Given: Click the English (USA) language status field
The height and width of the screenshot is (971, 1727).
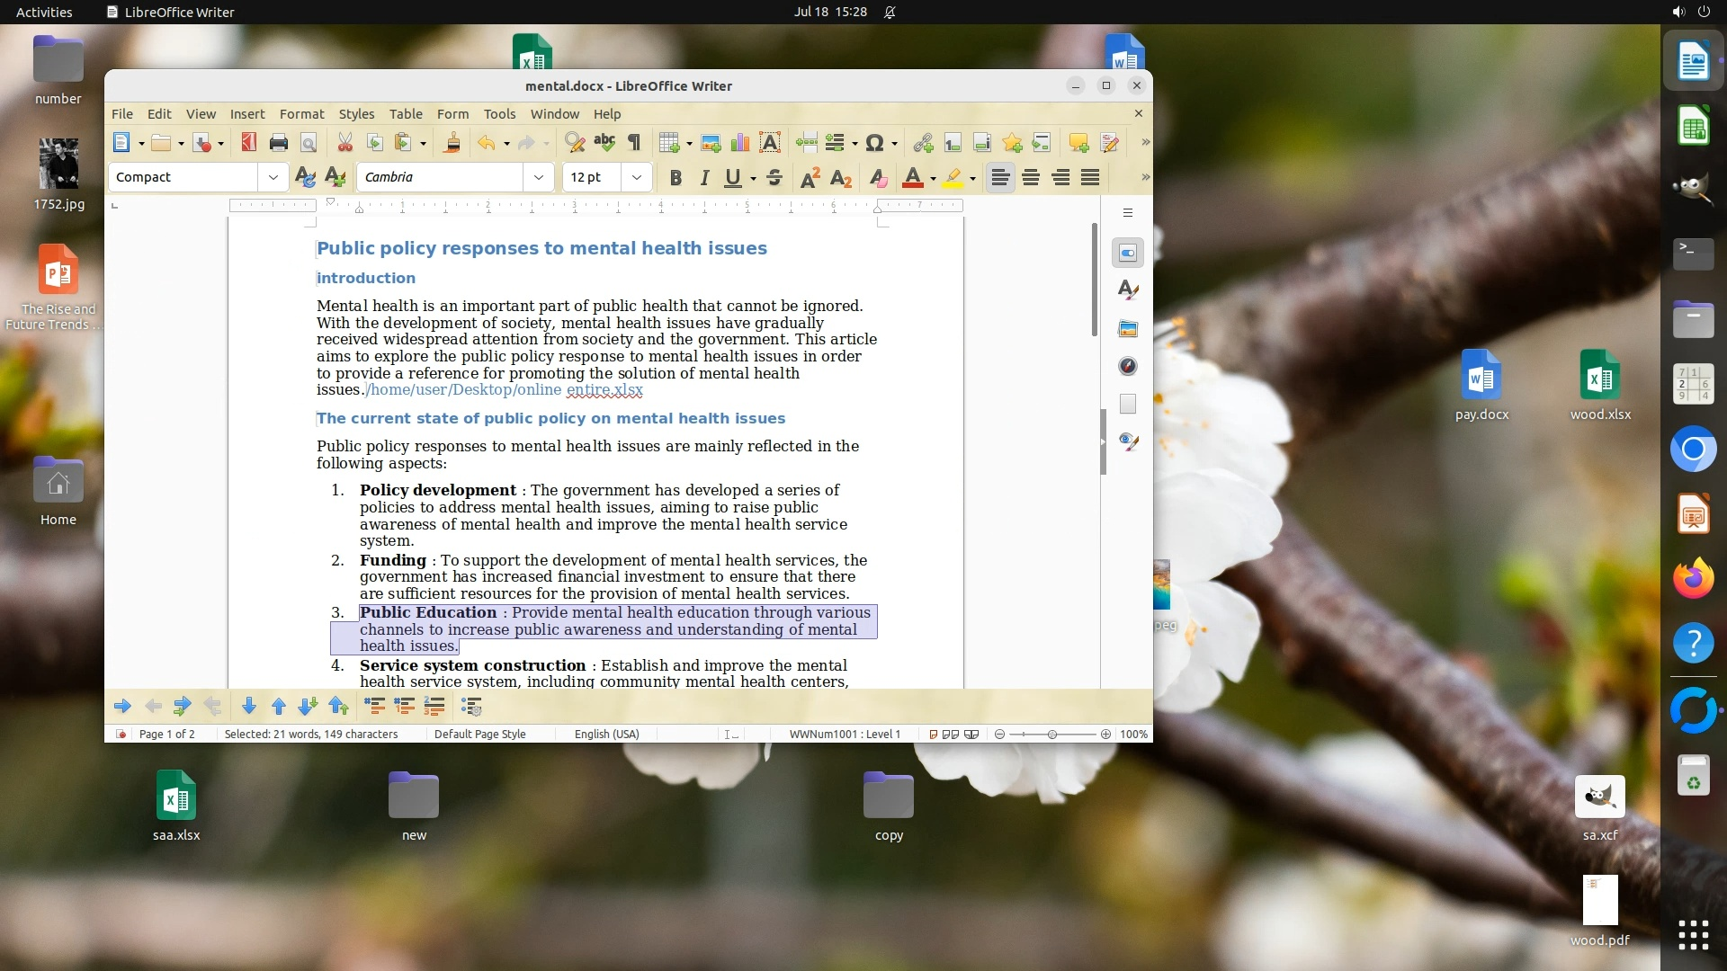Looking at the screenshot, I should [607, 735].
